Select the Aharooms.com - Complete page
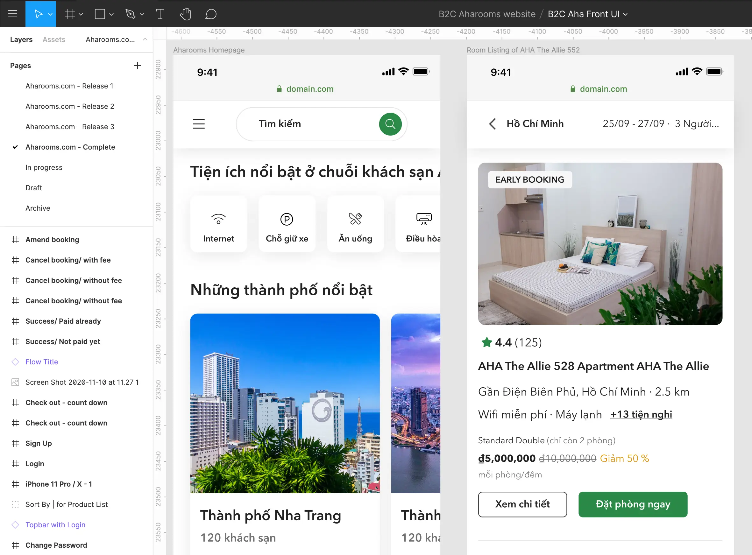Screen dimensions: 752x555 pyautogui.click(x=70, y=147)
